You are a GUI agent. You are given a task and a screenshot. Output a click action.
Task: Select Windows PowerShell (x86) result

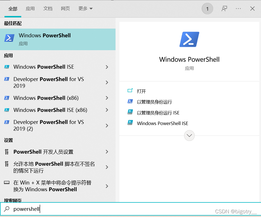pyautogui.click(x=46, y=98)
